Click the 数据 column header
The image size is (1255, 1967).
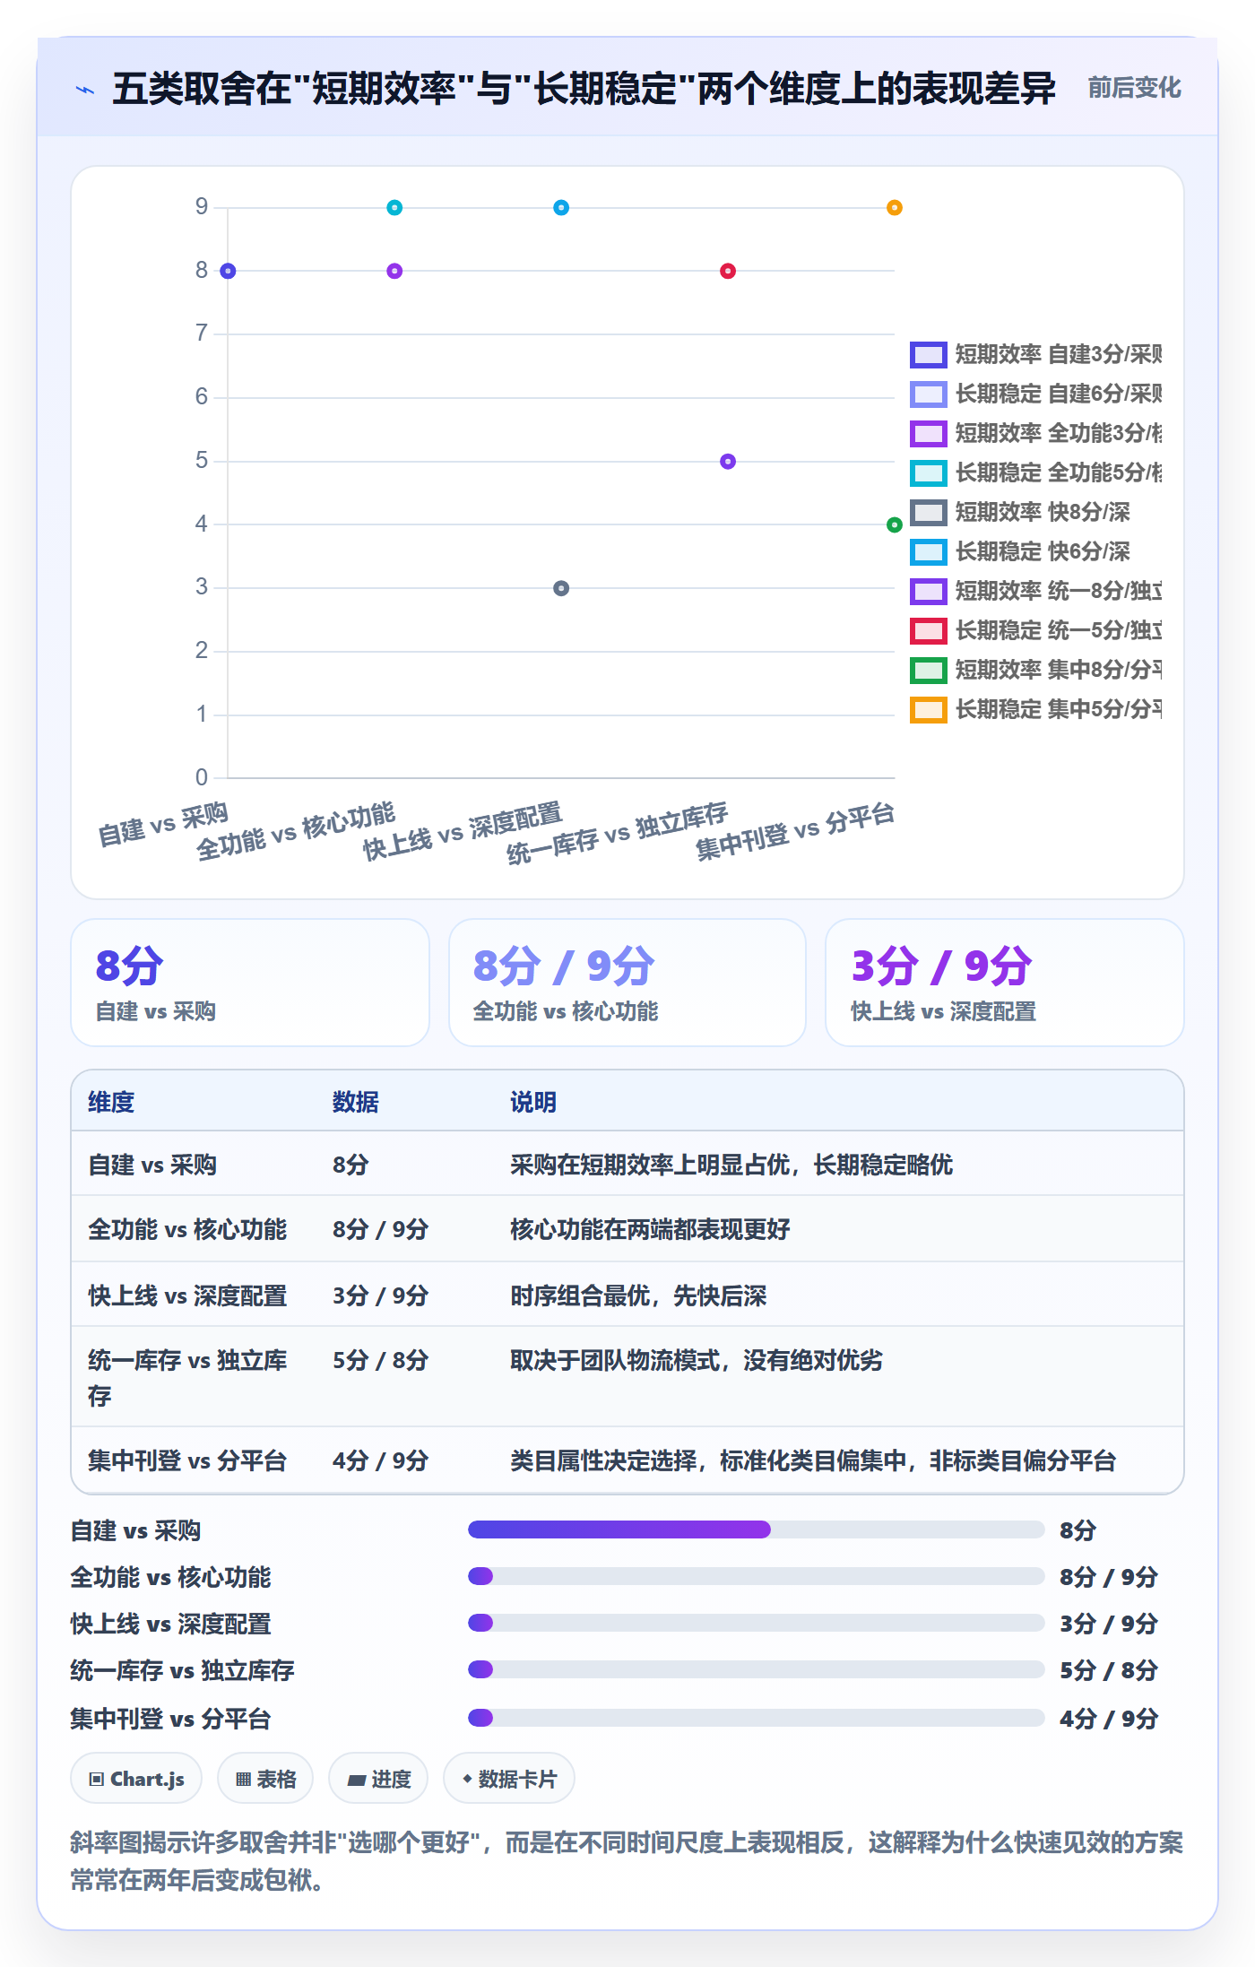pyautogui.click(x=356, y=1102)
